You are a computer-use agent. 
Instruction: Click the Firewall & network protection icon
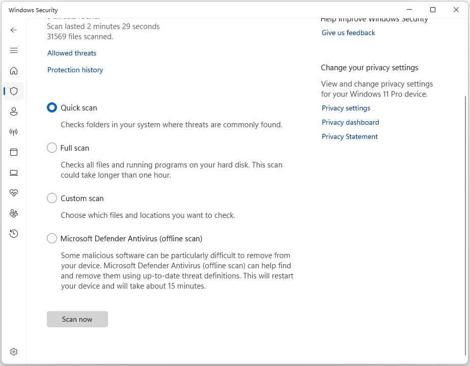click(14, 132)
